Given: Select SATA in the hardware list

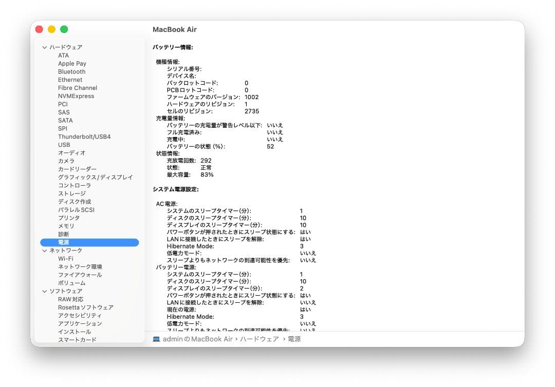Looking at the screenshot, I should [x=65, y=121].
